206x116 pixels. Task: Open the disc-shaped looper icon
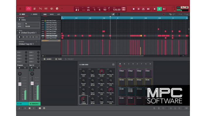pos(57,9)
